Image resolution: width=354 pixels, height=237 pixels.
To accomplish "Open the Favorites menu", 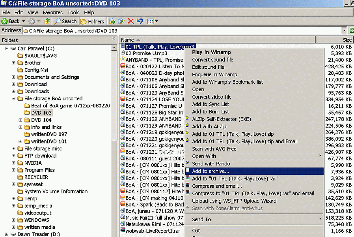I will click(52, 12).
